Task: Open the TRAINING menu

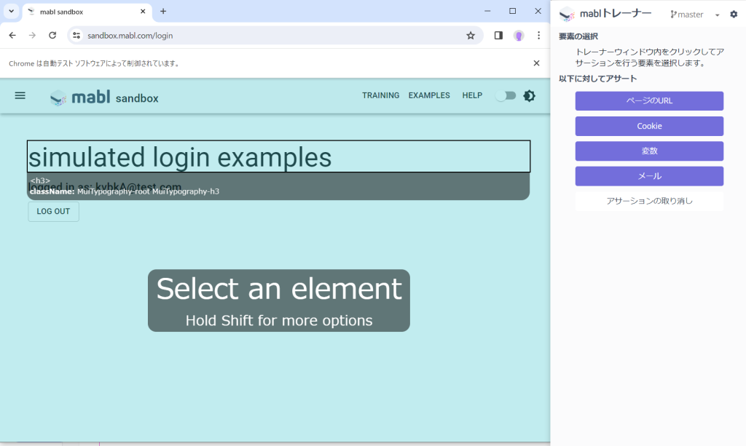Action: (380, 95)
